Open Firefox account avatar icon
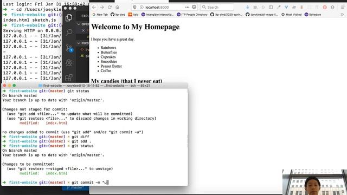Image resolution: width=347 pixels, height=195 pixels. point(332,7)
